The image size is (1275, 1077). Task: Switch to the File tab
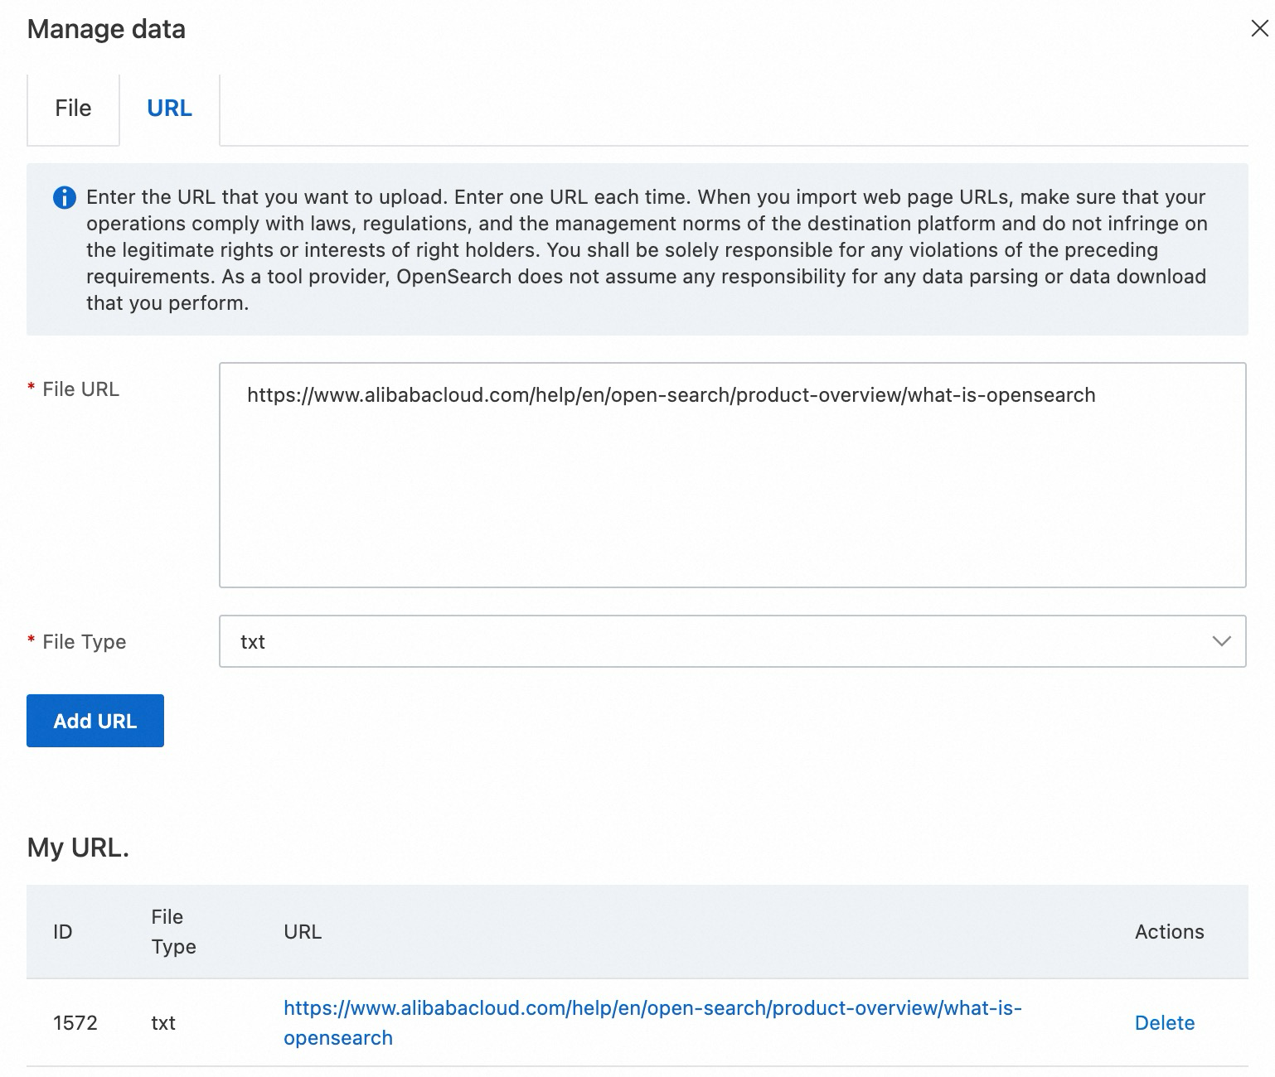tap(73, 109)
